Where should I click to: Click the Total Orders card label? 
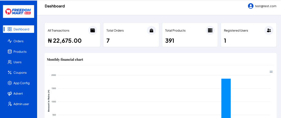point(115,30)
